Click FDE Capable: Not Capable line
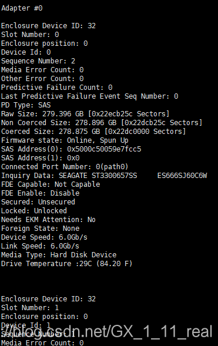The width and height of the screenshot is (218, 346). tap(51, 184)
